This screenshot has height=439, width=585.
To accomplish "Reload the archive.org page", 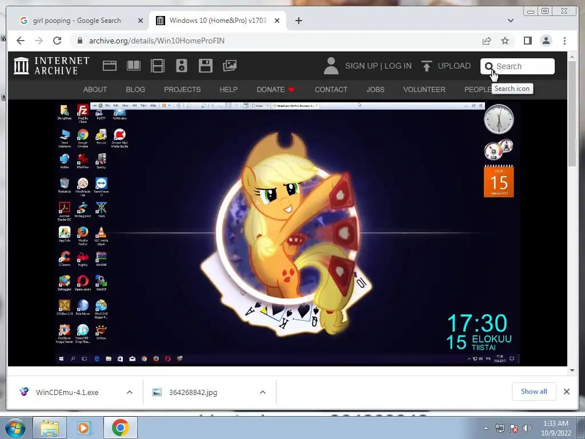I will point(57,41).
